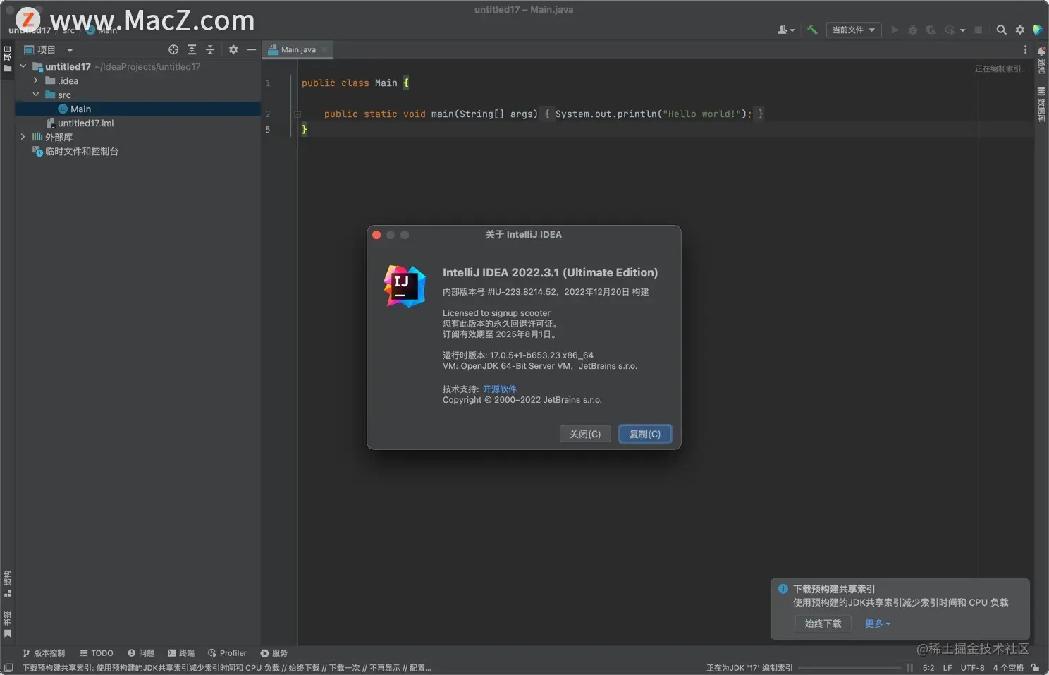Open the Profiler tool window tab

point(227,653)
